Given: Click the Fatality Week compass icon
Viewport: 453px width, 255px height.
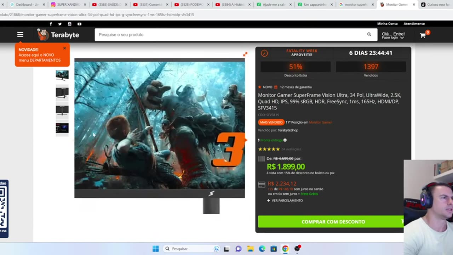Looking at the screenshot, I should [x=264, y=53].
